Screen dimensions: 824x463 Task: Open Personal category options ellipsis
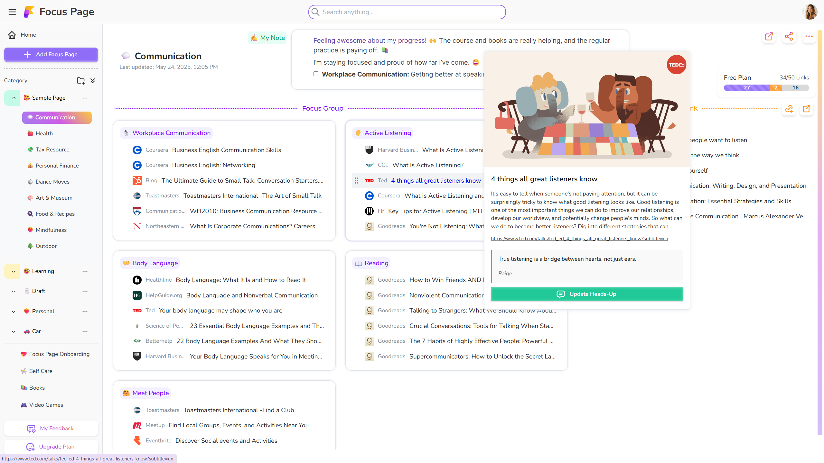[85, 312]
